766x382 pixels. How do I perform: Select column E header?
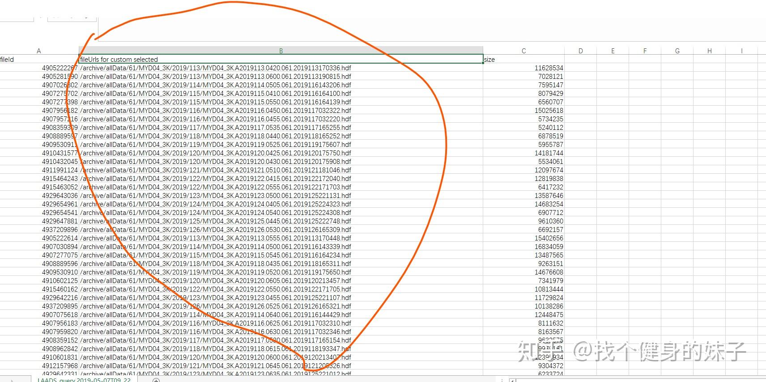(x=613, y=51)
